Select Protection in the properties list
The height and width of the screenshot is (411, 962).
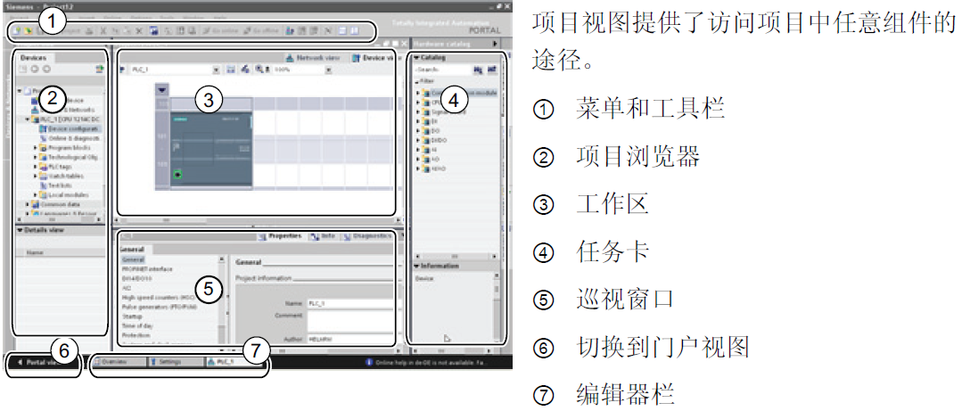pos(136,335)
